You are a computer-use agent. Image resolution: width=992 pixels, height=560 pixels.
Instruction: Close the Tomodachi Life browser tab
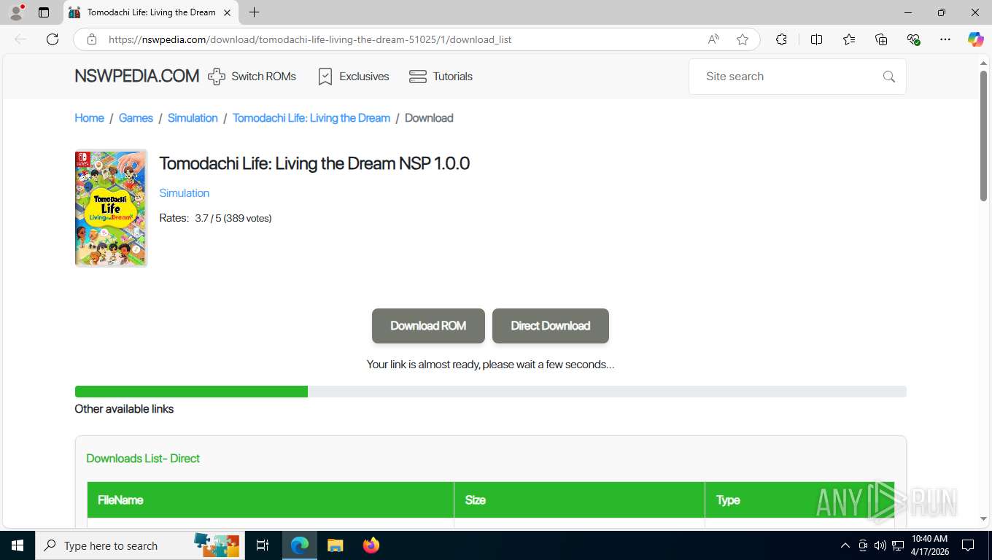228,12
